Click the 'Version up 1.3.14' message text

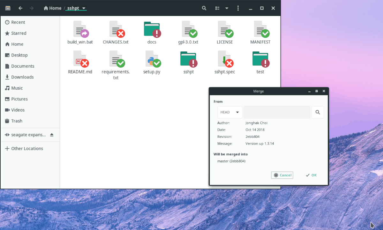tap(259, 144)
